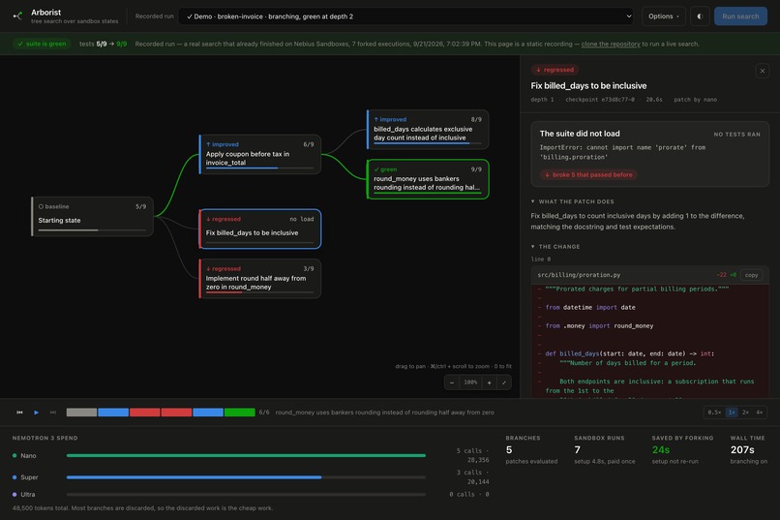780x520 pixels.
Task: Jump to the green timeline segment
Action: point(239,412)
